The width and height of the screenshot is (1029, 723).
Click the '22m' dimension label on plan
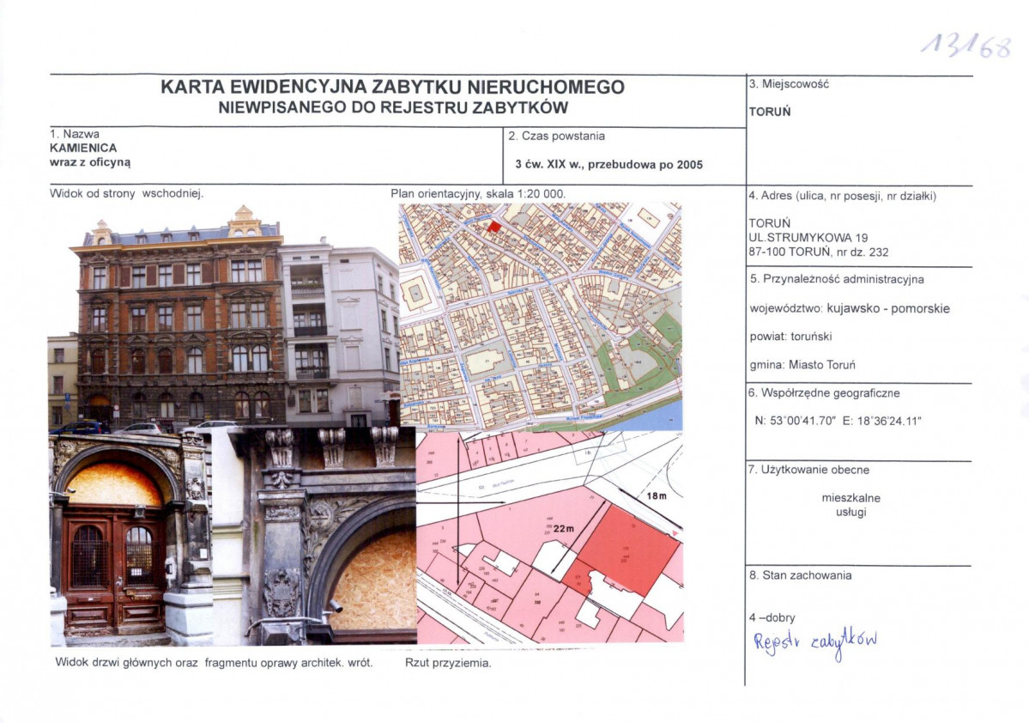pos(562,528)
